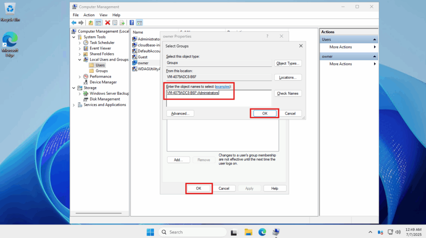Expand the Task Scheduler node
The image size is (426, 238).
click(80, 43)
